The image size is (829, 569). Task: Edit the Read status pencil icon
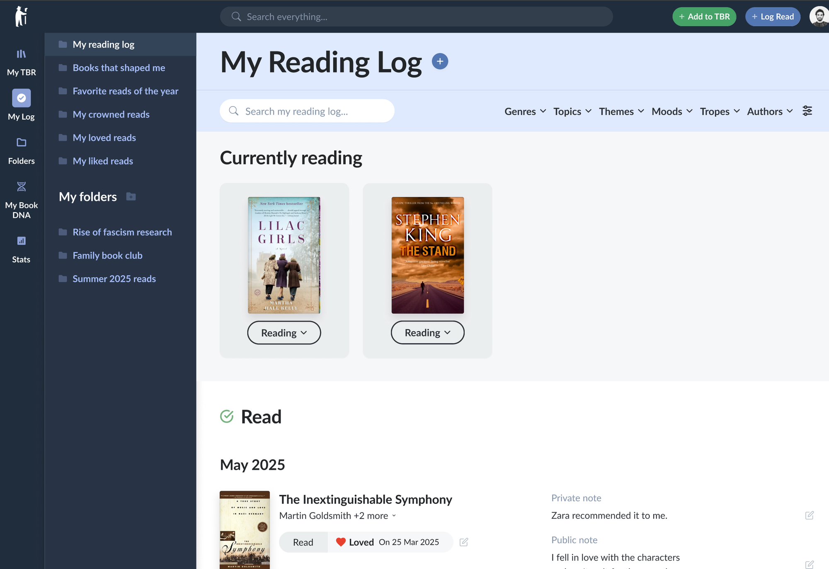[x=464, y=542]
